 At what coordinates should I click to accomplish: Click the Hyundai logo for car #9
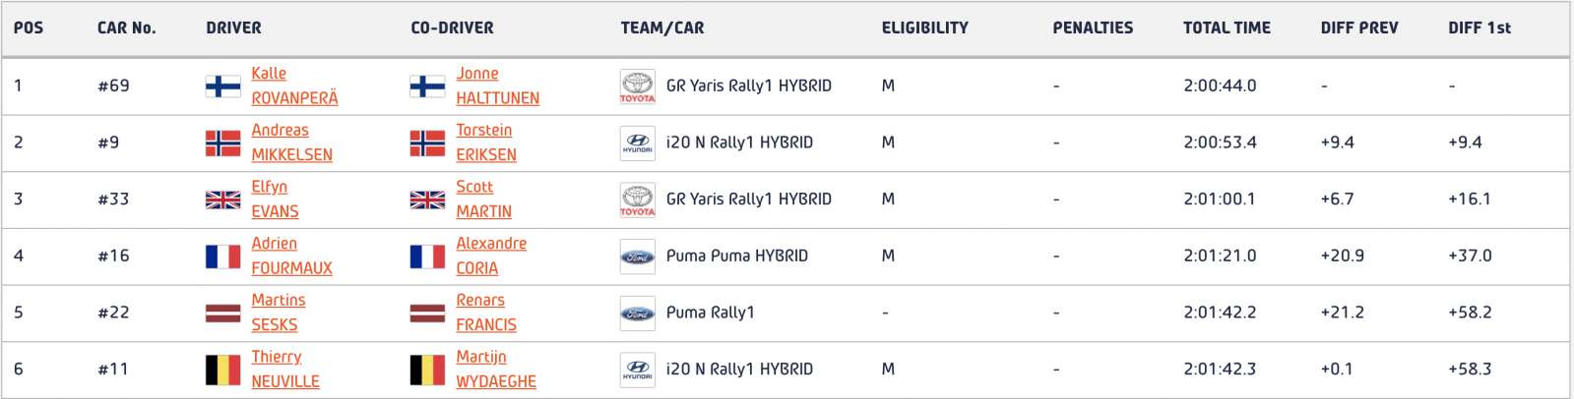click(637, 143)
